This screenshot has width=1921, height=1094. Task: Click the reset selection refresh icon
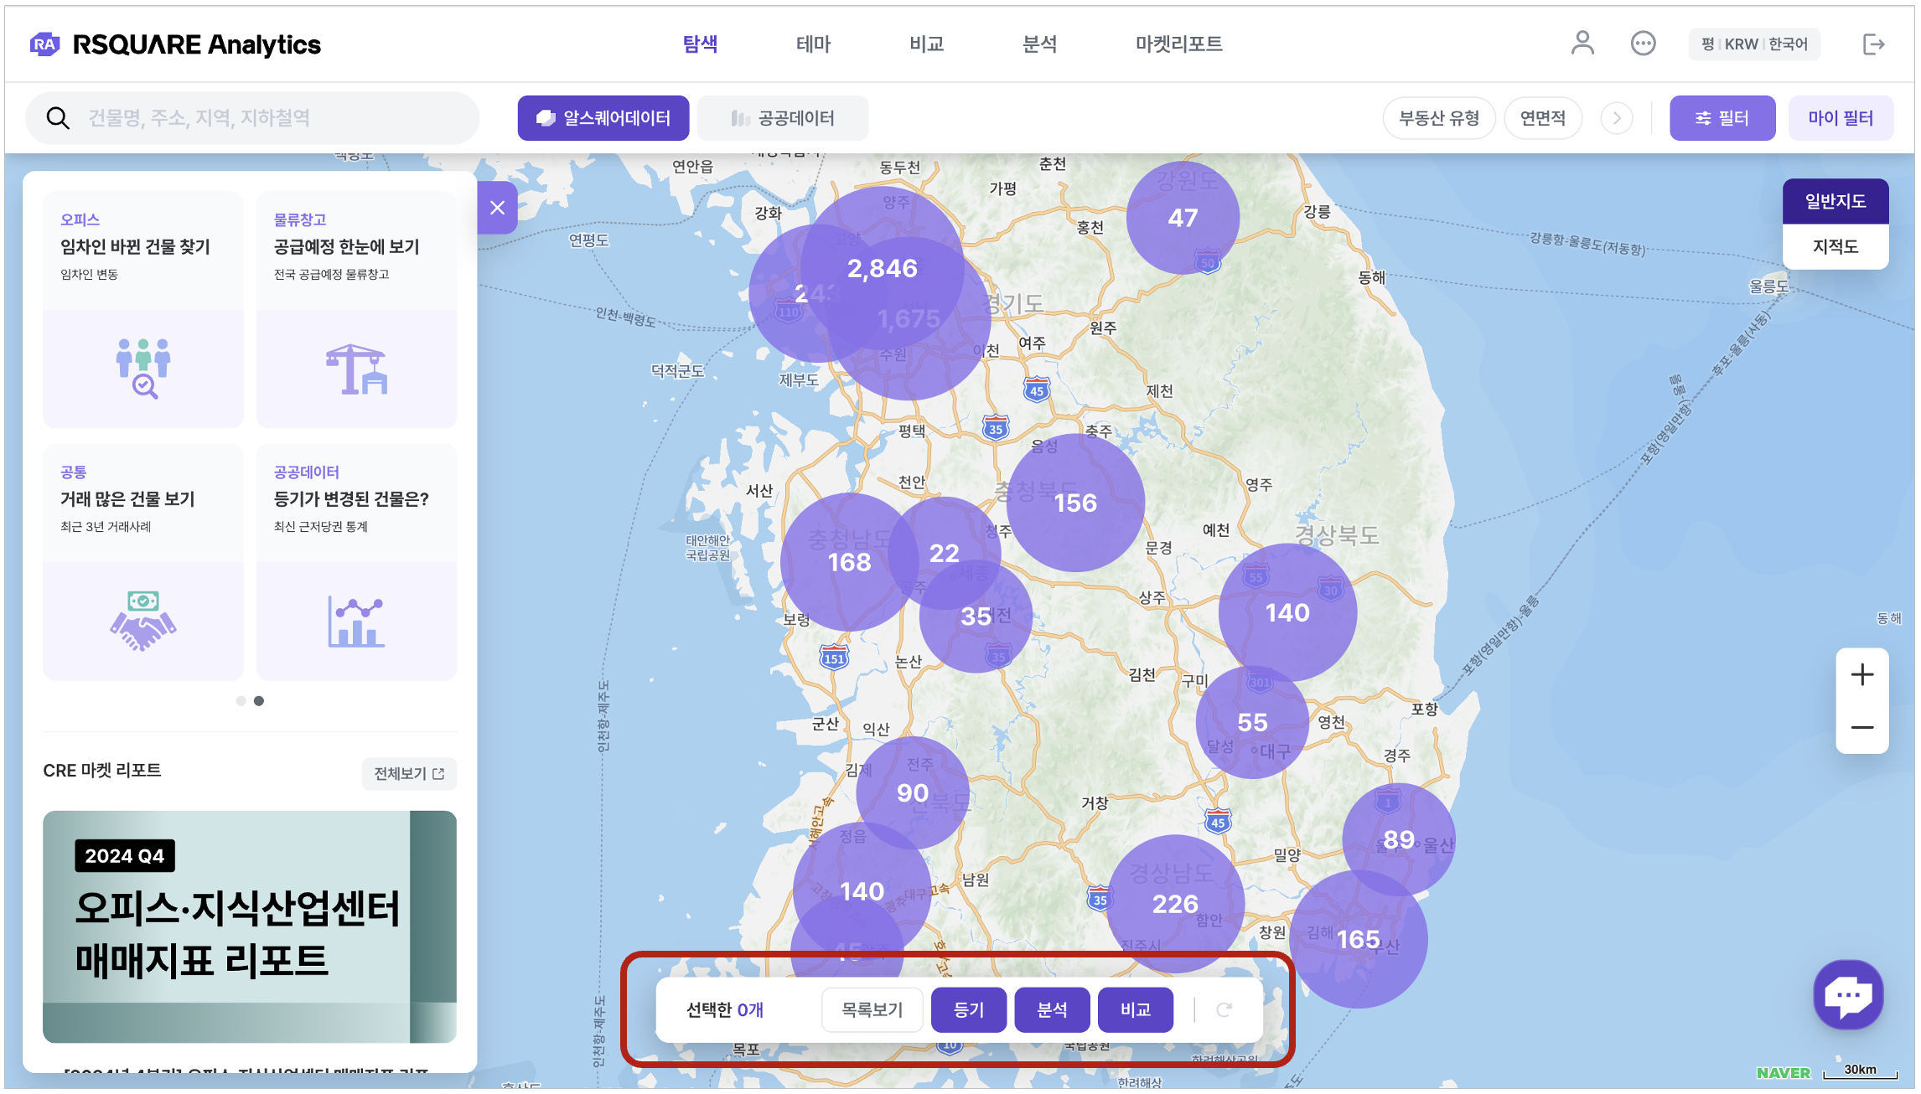pyautogui.click(x=1224, y=1010)
